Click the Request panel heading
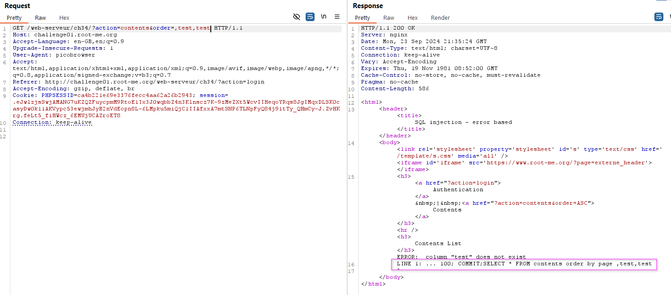Image resolution: width=671 pixels, height=295 pixels. (x=18, y=6)
